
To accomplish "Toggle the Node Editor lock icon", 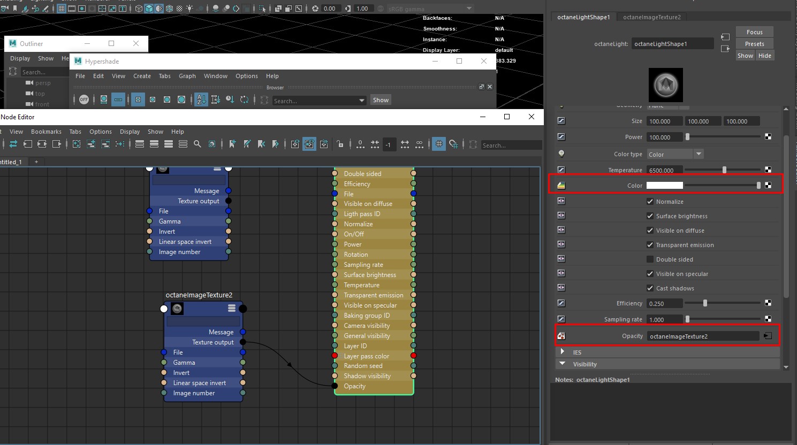I will coord(340,144).
